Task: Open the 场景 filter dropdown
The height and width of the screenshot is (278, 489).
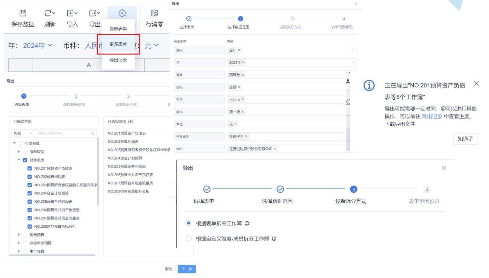Action: point(23,134)
